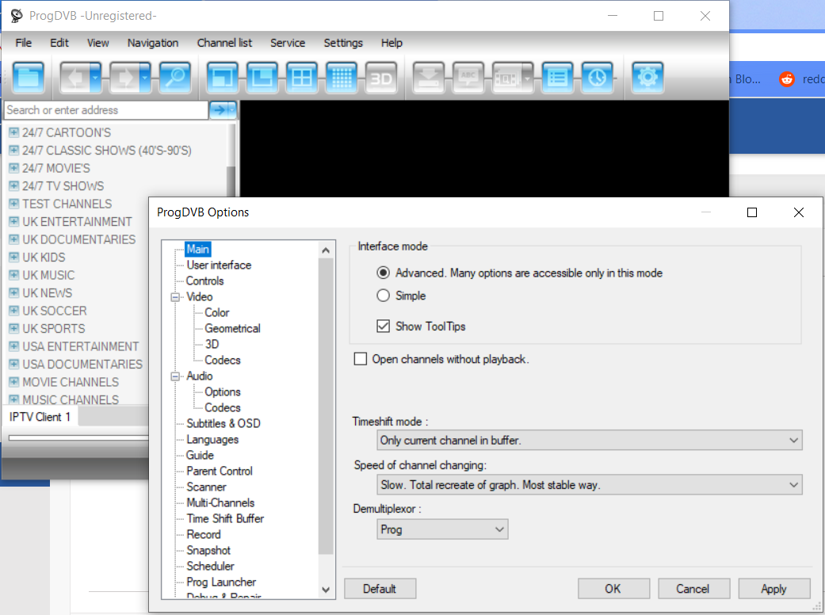This screenshot has height=615, width=825.
Task: Click the list icon in the toolbar
Action: (x=558, y=78)
